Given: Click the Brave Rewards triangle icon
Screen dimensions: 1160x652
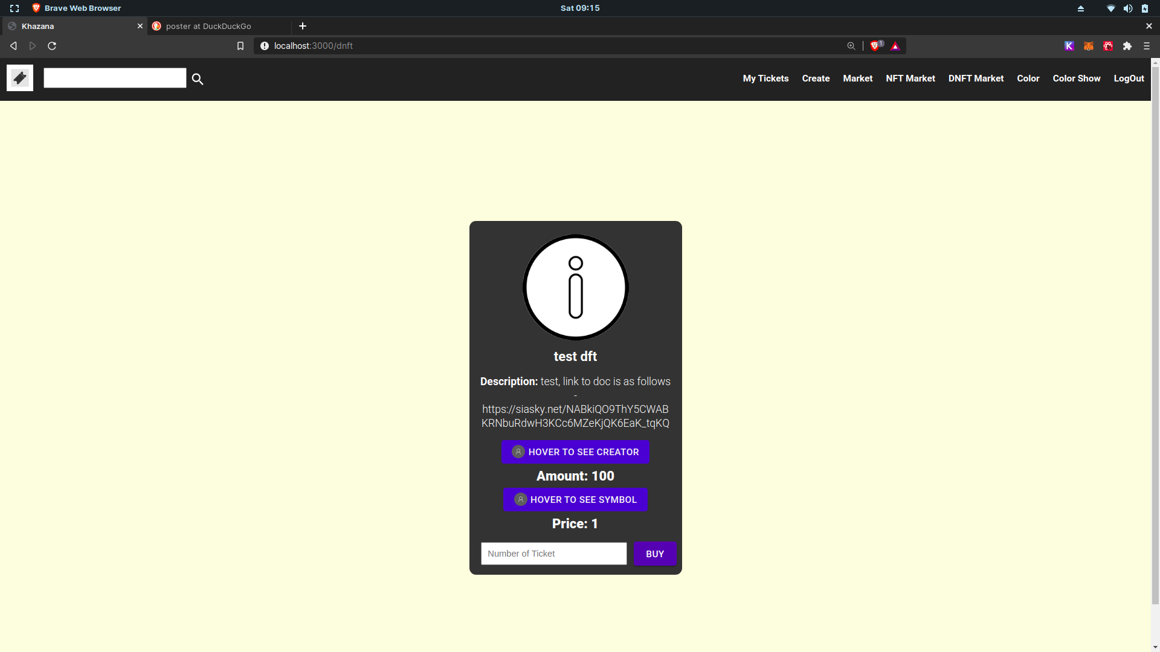Looking at the screenshot, I should (x=895, y=46).
